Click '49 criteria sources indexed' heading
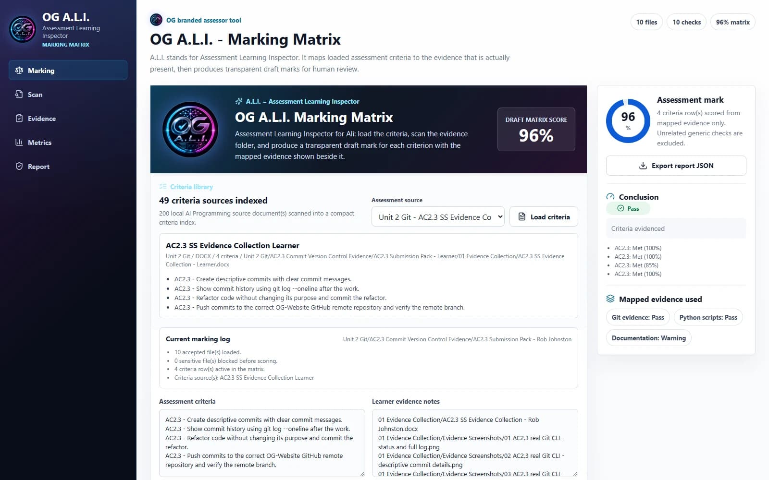This screenshot has height=480, width=769. pos(213,200)
